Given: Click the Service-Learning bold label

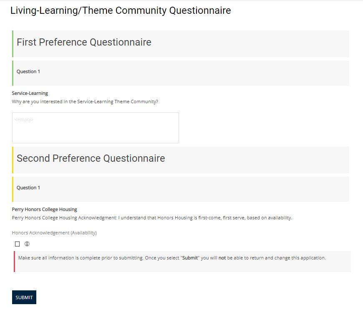Looking at the screenshot, I should point(30,93).
